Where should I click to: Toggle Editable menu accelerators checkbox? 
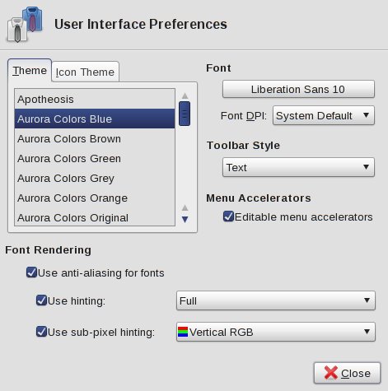[x=228, y=216]
